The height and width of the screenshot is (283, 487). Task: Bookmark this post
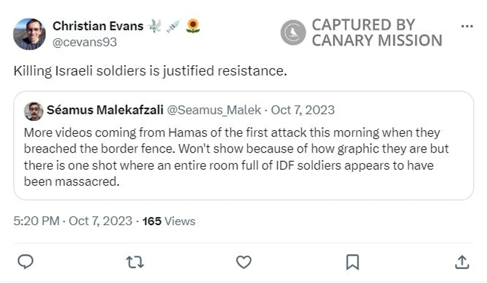pos(352,262)
